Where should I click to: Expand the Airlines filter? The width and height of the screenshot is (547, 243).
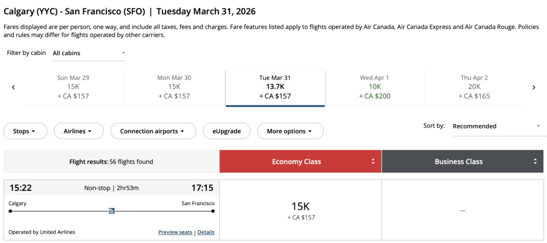click(x=77, y=131)
